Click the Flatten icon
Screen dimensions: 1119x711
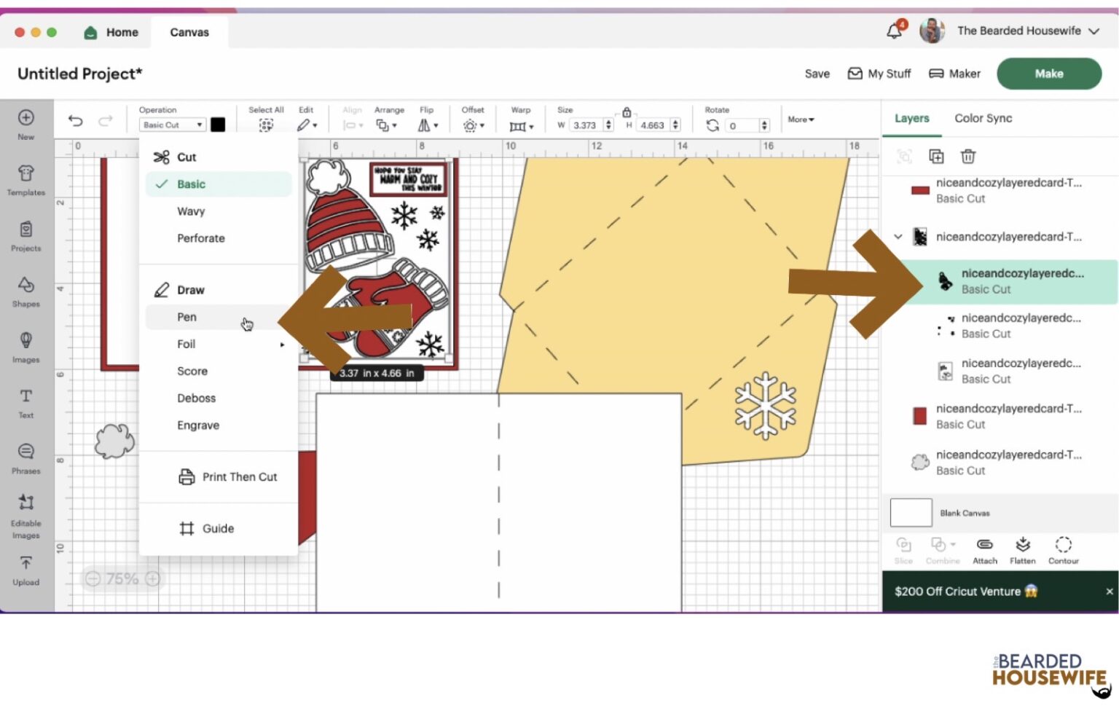1023,550
